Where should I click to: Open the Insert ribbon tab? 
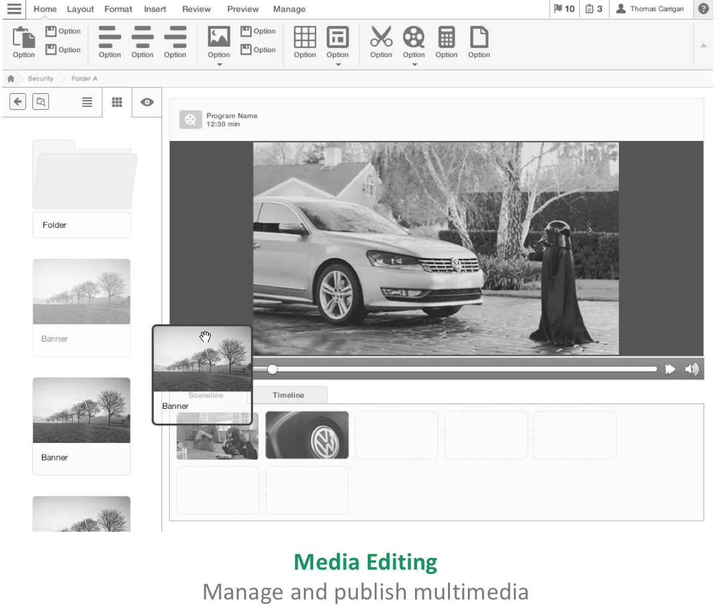click(x=155, y=9)
